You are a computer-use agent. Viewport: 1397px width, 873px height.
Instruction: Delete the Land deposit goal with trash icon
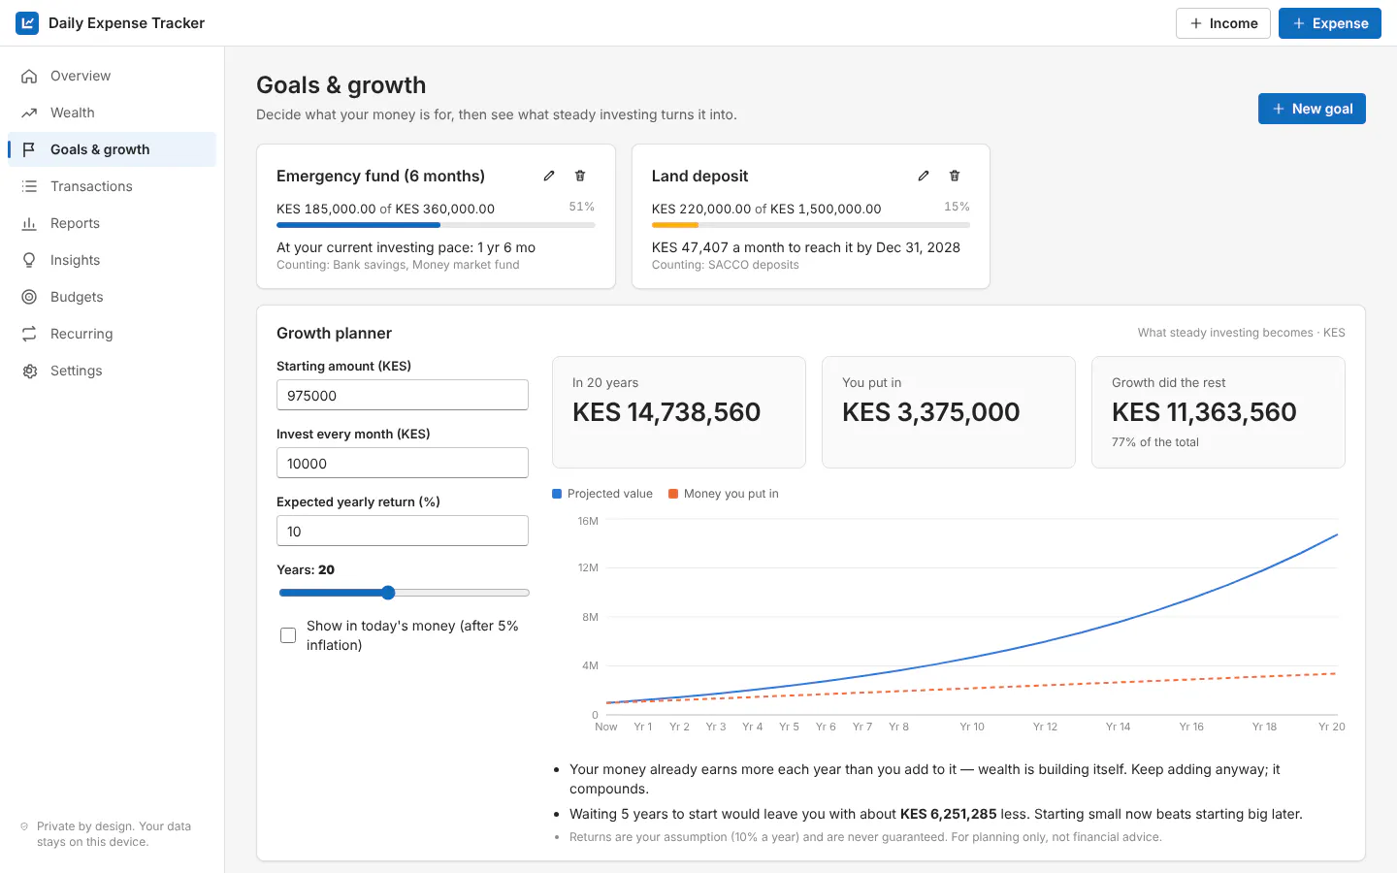955,176
